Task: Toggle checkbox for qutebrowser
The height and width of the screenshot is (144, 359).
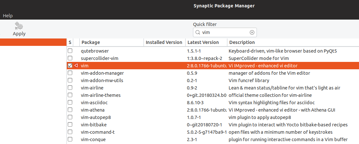Action: pos(70,51)
